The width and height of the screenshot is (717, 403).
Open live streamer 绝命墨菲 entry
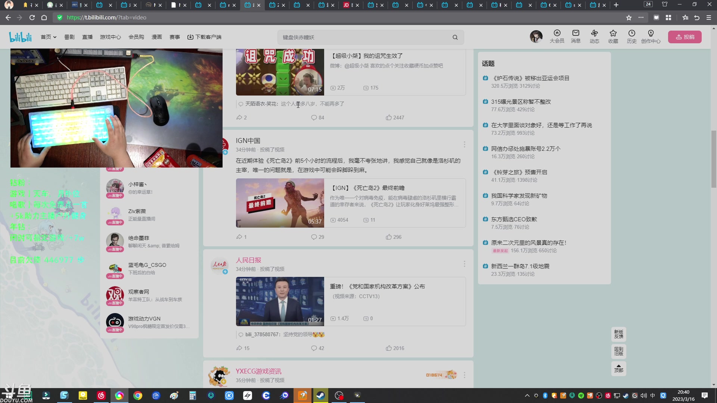[x=149, y=242]
